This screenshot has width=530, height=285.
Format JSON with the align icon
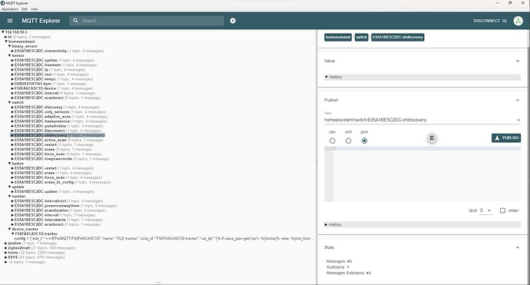pos(432,138)
